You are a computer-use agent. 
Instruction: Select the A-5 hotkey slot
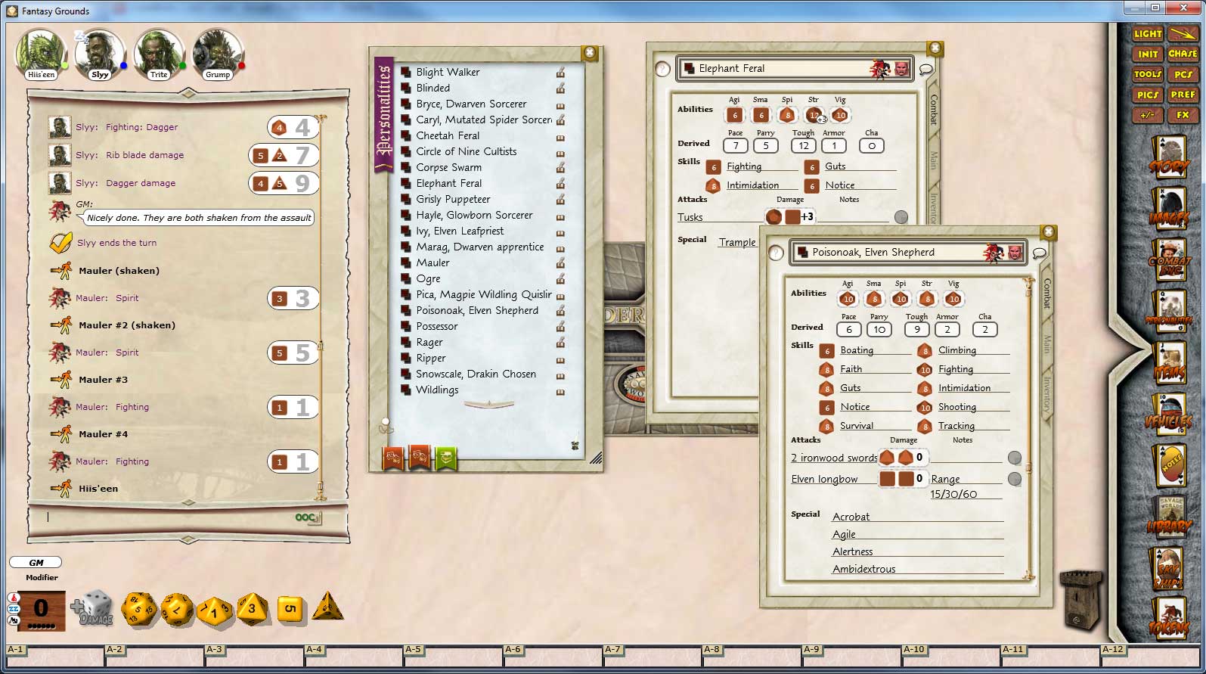tap(452, 655)
